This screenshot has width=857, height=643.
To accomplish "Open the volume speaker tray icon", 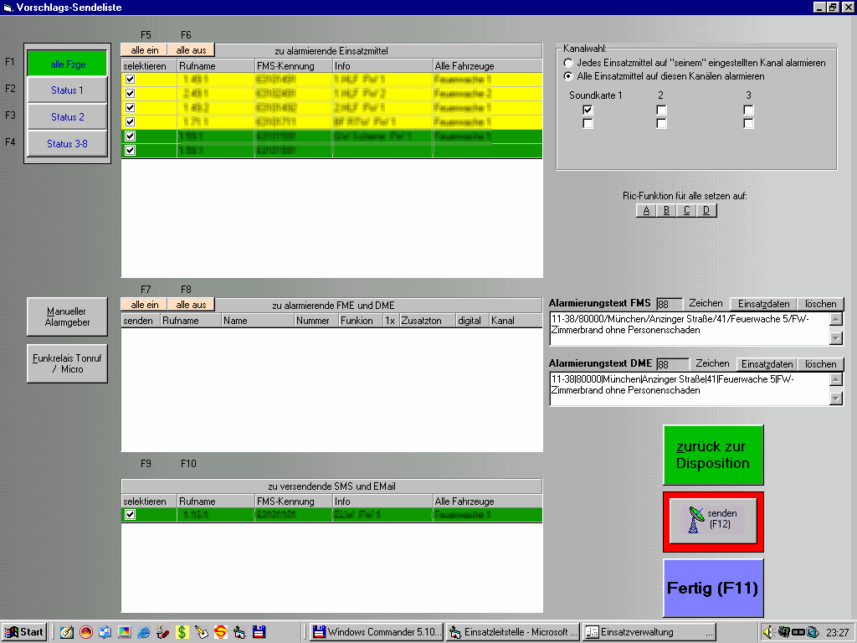I will click(769, 632).
